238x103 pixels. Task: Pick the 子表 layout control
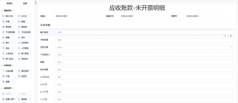coord(8,76)
